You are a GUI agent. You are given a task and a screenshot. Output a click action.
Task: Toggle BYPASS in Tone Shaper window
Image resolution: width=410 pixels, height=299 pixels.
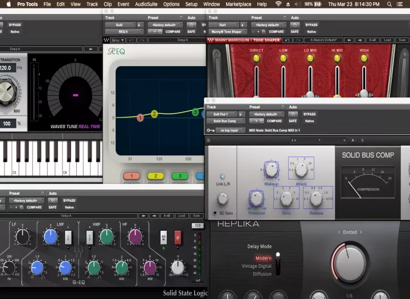click(311, 25)
